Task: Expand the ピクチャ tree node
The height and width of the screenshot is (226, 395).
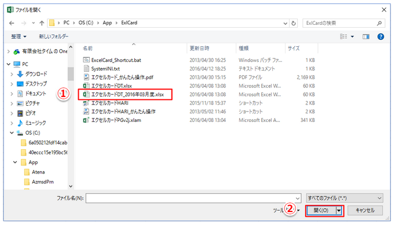Action: (x=12, y=103)
